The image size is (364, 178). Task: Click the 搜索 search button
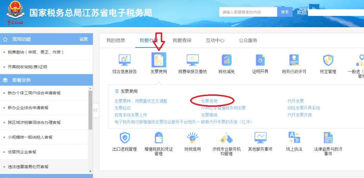[x=285, y=12]
